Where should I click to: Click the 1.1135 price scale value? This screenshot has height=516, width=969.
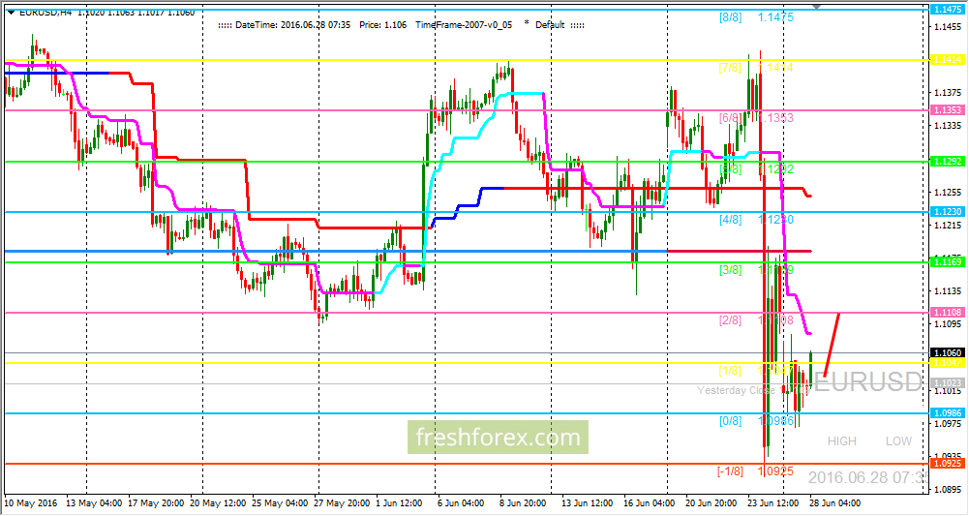[949, 291]
